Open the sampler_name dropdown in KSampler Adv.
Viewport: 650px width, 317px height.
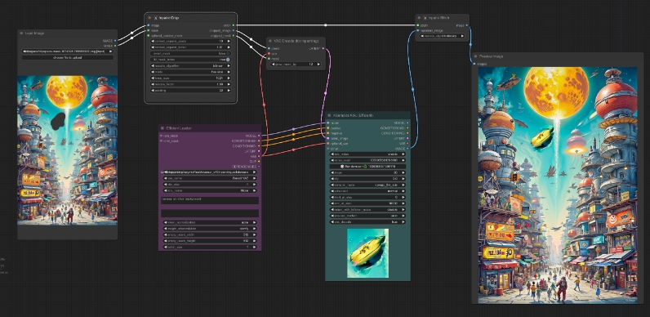click(x=367, y=185)
